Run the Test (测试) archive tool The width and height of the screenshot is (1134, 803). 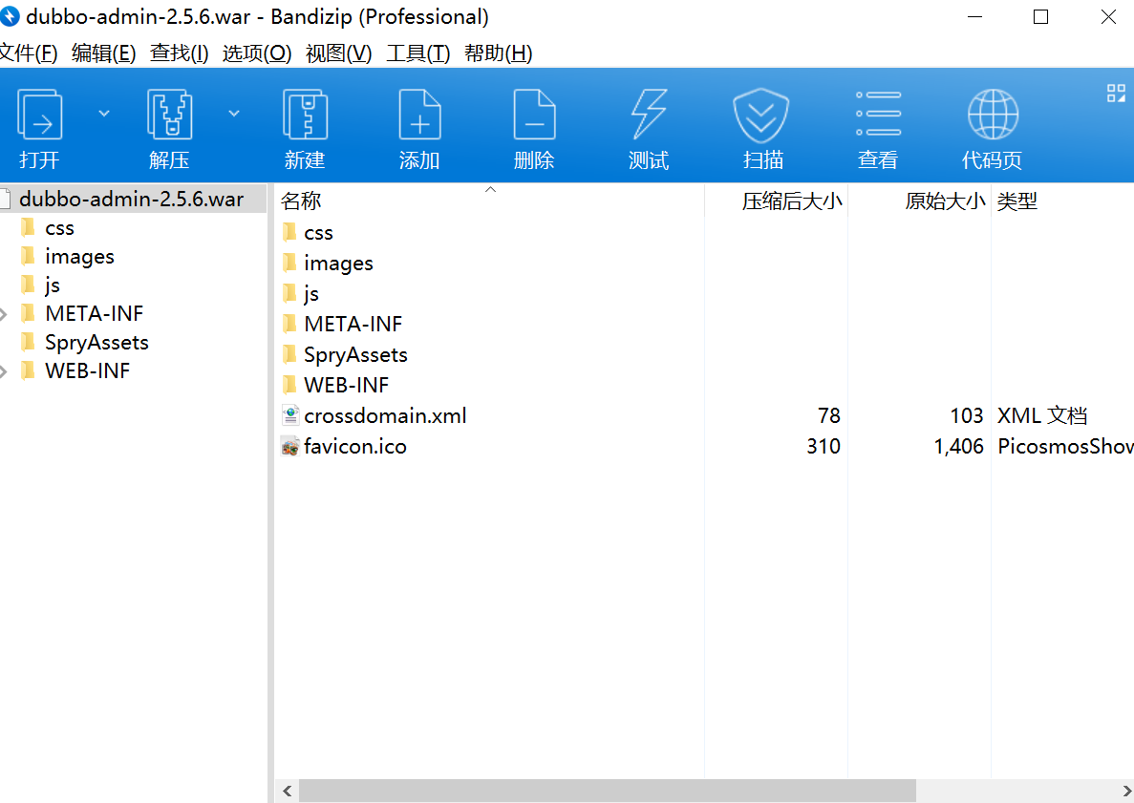point(649,116)
